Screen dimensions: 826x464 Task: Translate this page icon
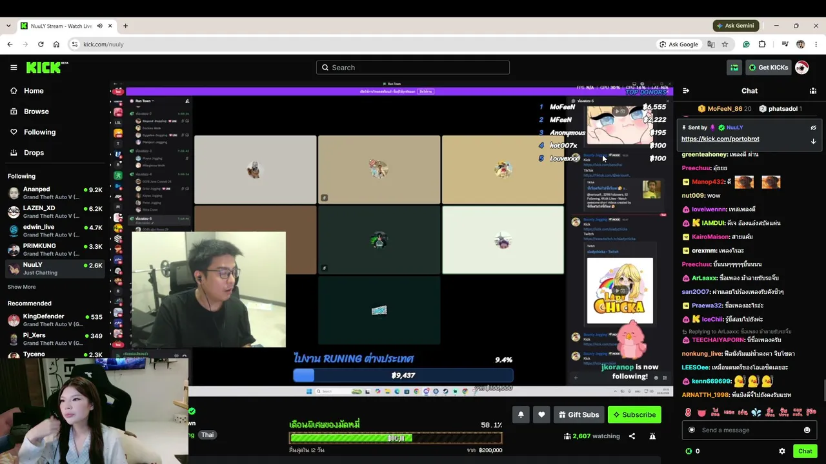coord(710,44)
